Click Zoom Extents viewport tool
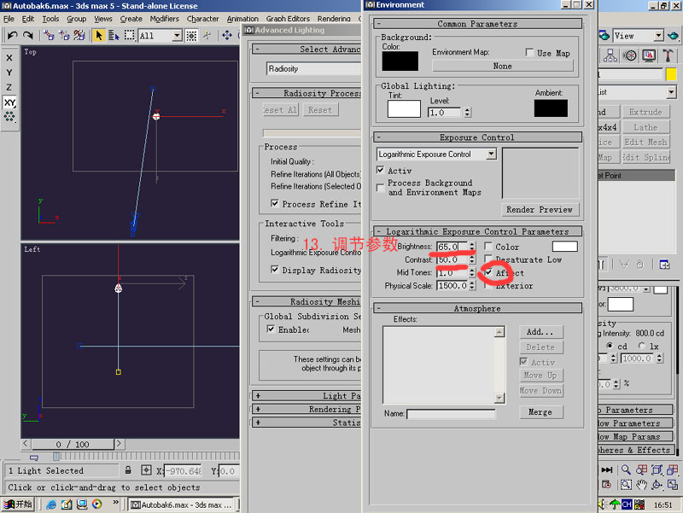The height and width of the screenshot is (513, 683). click(657, 469)
